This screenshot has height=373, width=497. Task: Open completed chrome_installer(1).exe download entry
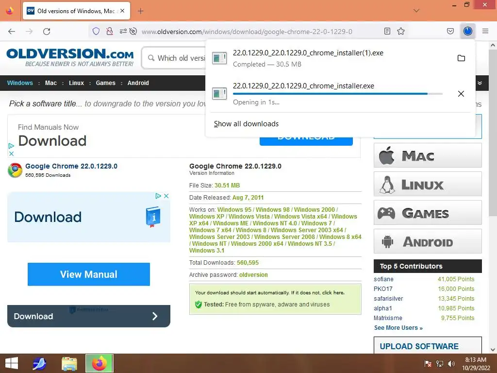coord(330,58)
